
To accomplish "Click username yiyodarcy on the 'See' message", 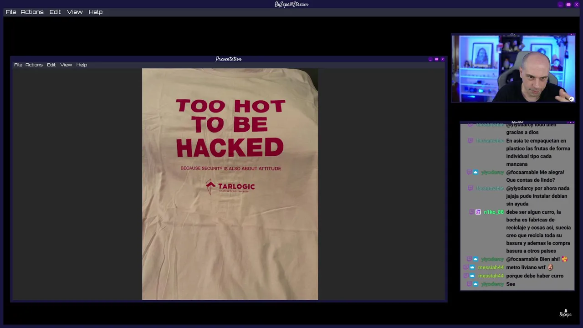I will coord(492,284).
